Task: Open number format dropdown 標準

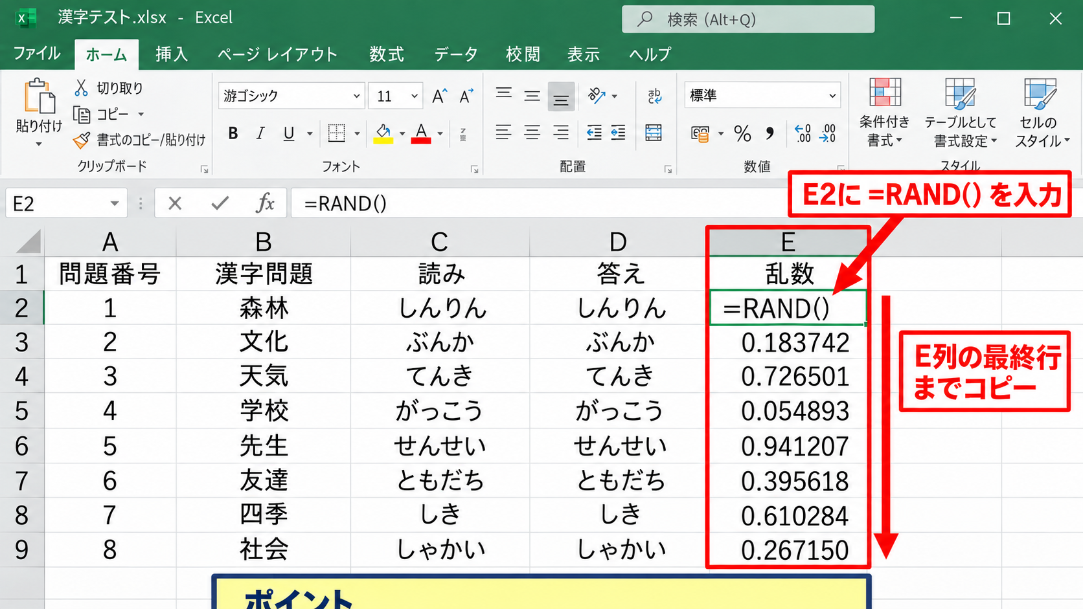Action: point(832,96)
